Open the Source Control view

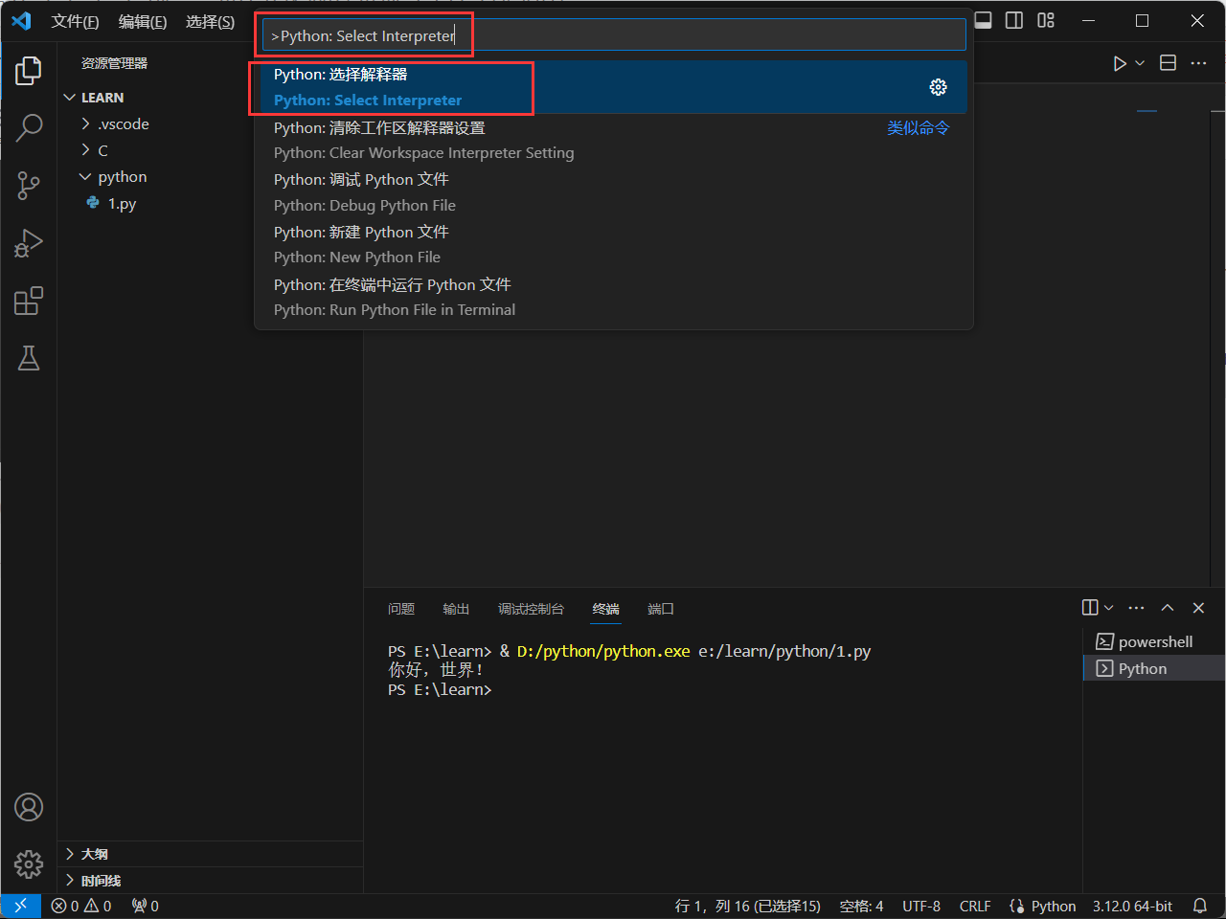click(28, 185)
